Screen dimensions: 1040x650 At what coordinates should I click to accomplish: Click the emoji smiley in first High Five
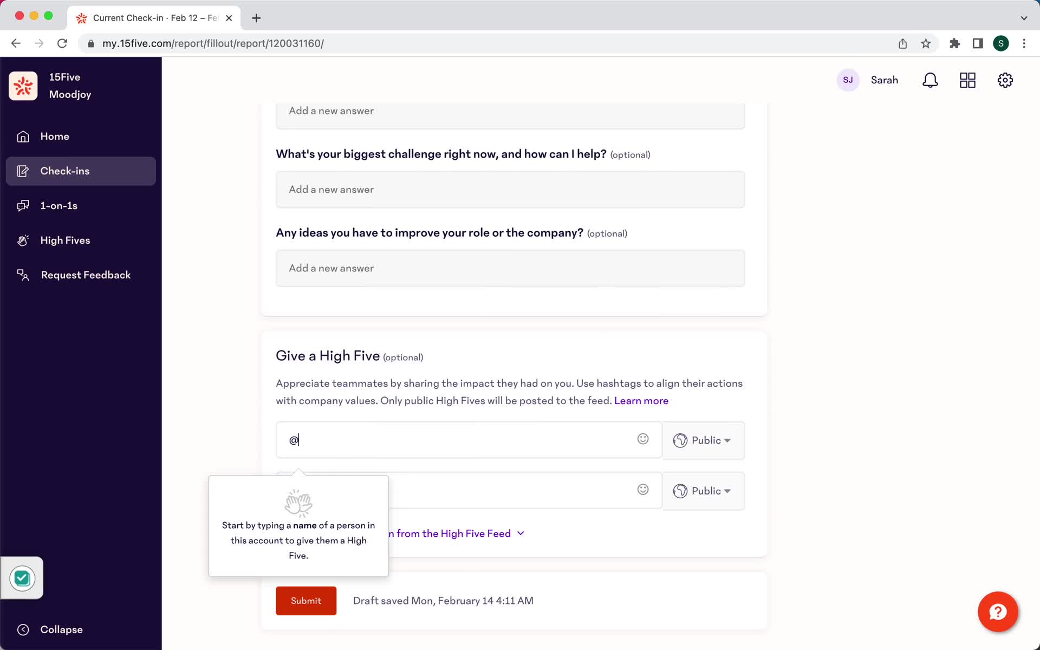[643, 439]
